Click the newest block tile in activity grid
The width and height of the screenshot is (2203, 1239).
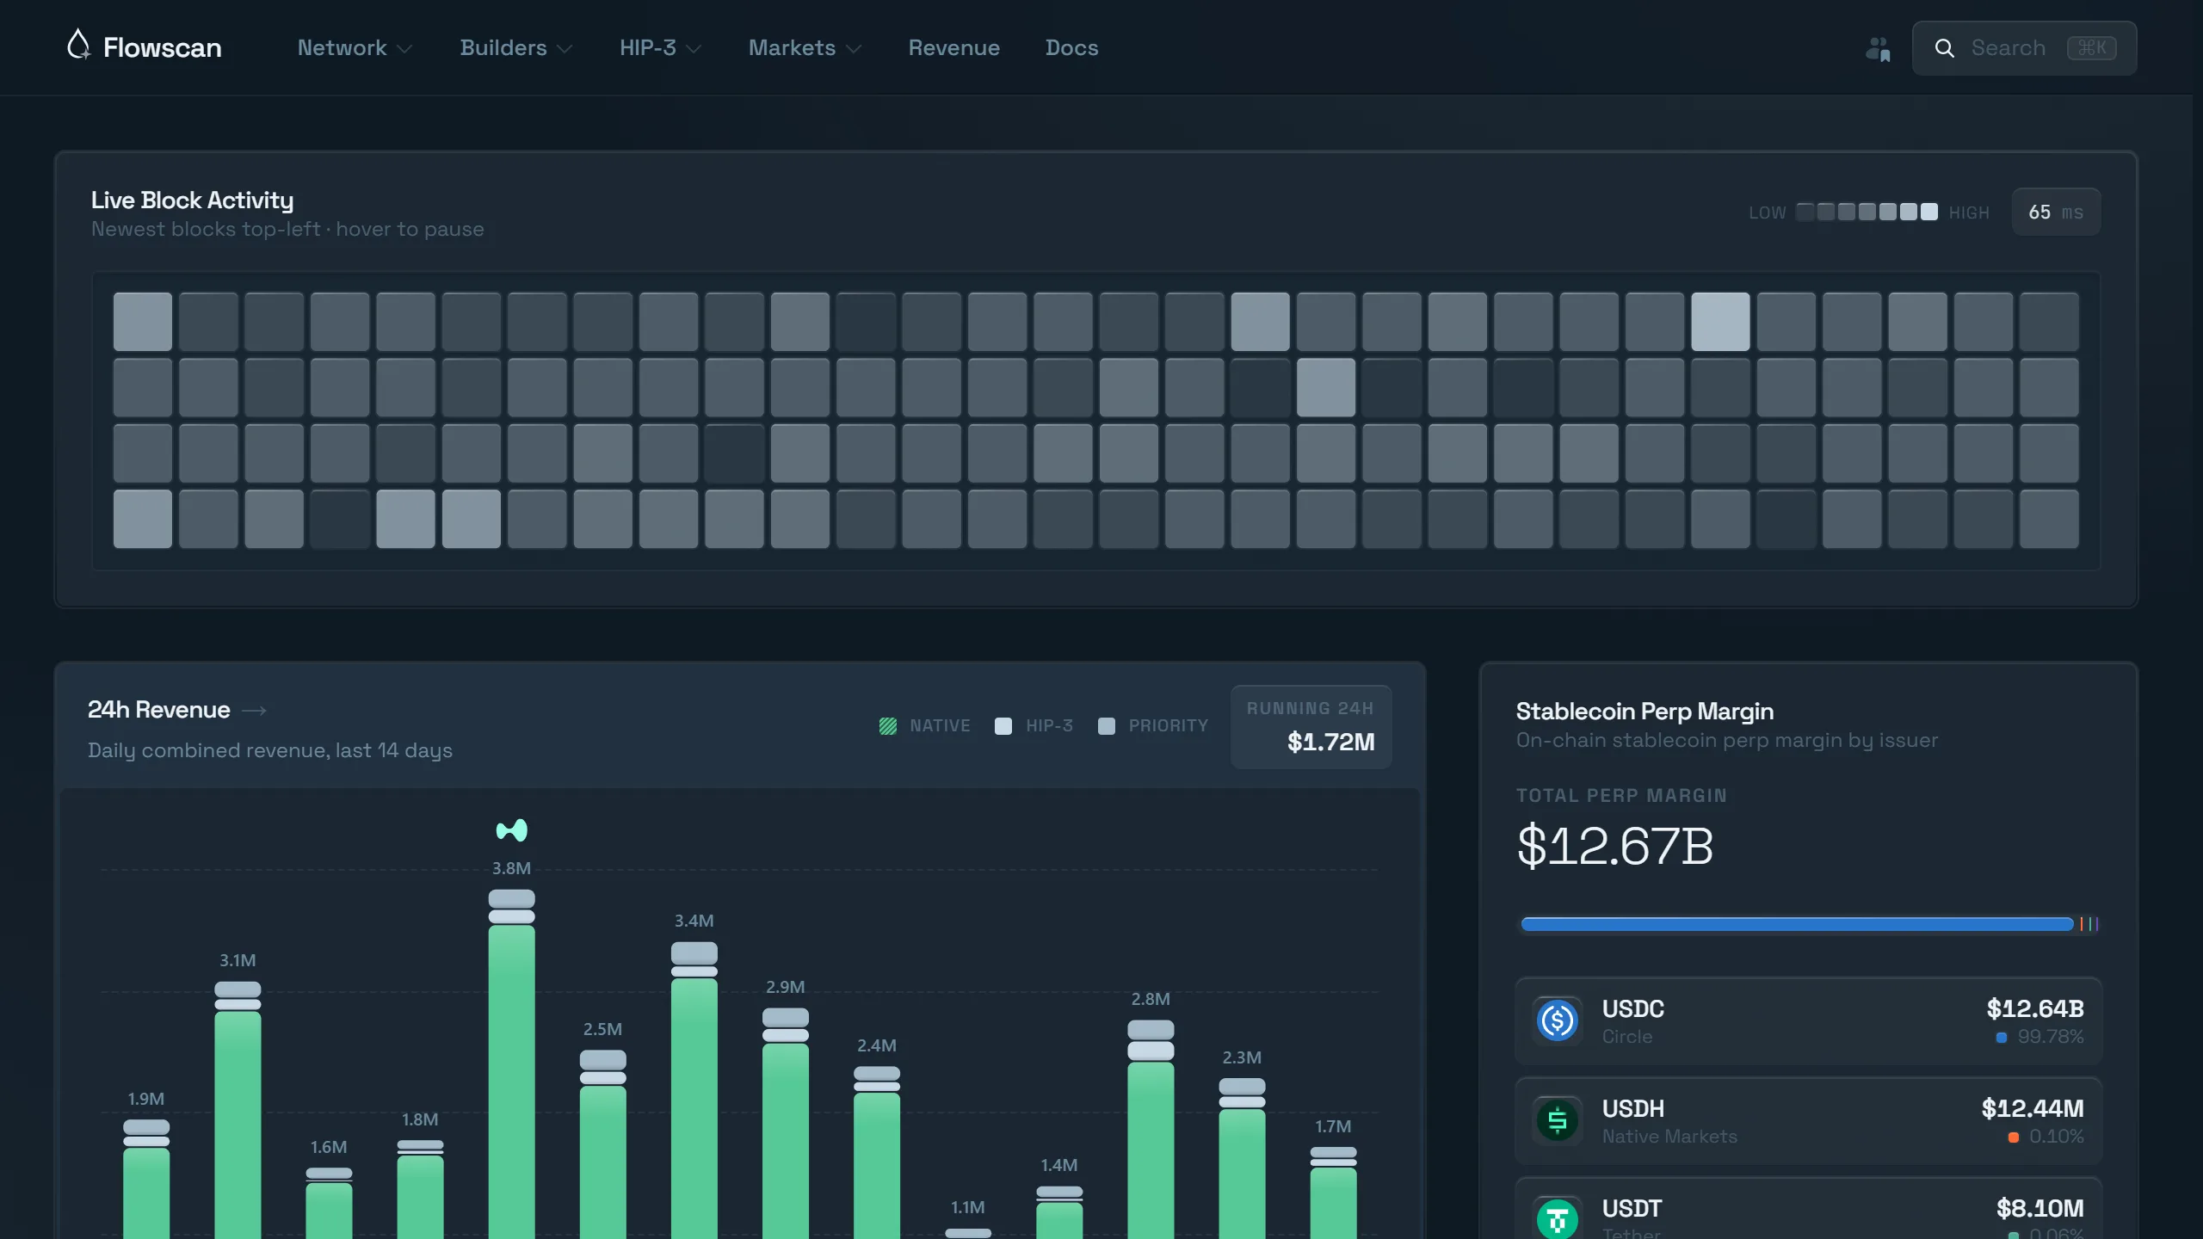[143, 322]
